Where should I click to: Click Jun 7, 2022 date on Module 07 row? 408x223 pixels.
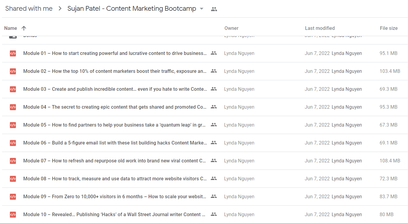tap(317, 161)
